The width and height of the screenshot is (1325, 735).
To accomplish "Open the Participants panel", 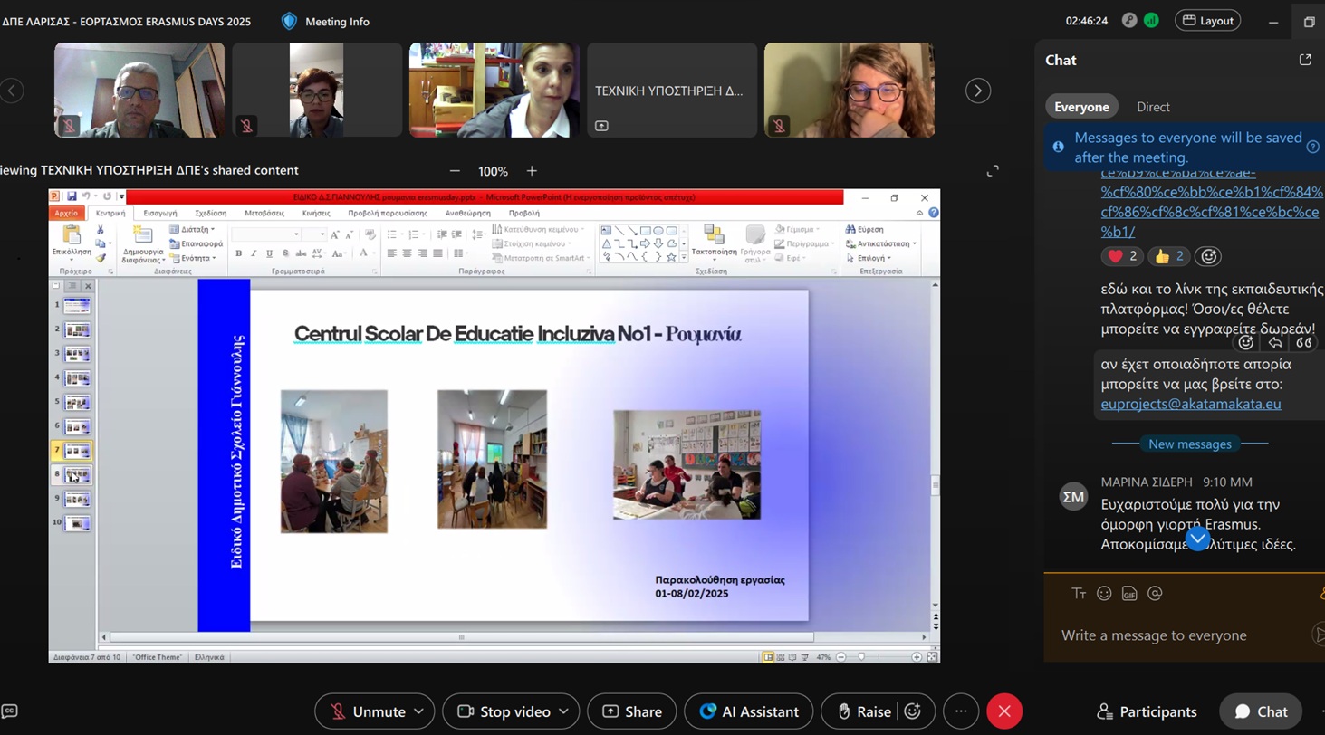I will point(1147,711).
